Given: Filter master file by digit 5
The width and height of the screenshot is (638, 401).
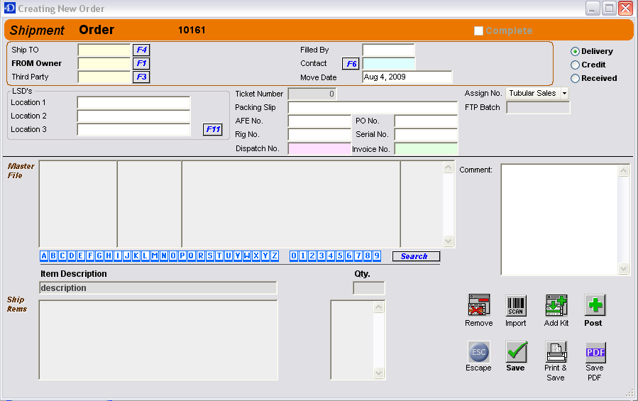Looking at the screenshot, I should 340,256.
